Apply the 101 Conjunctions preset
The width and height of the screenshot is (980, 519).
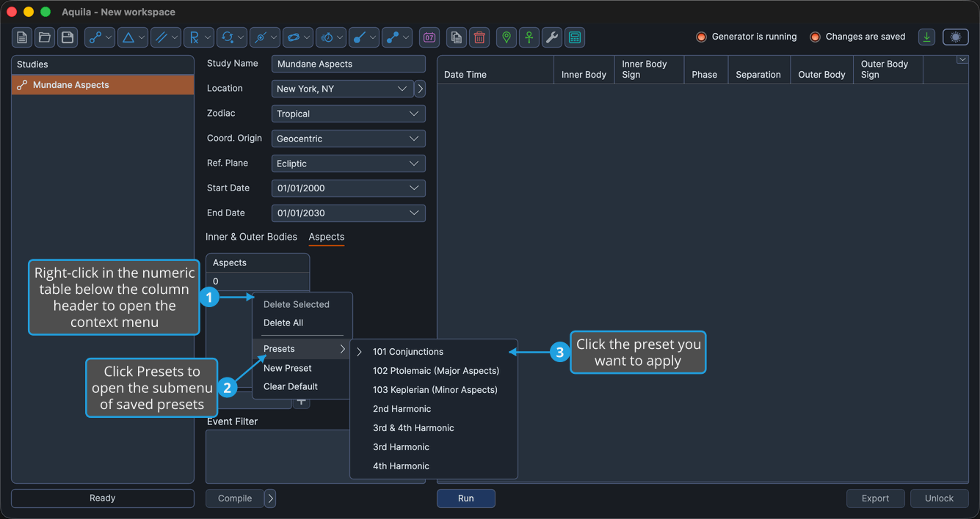click(x=434, y=352)
